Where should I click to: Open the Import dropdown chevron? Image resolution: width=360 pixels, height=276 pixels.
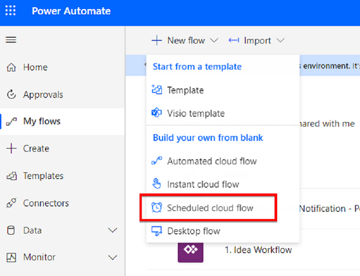coord(281,41)
